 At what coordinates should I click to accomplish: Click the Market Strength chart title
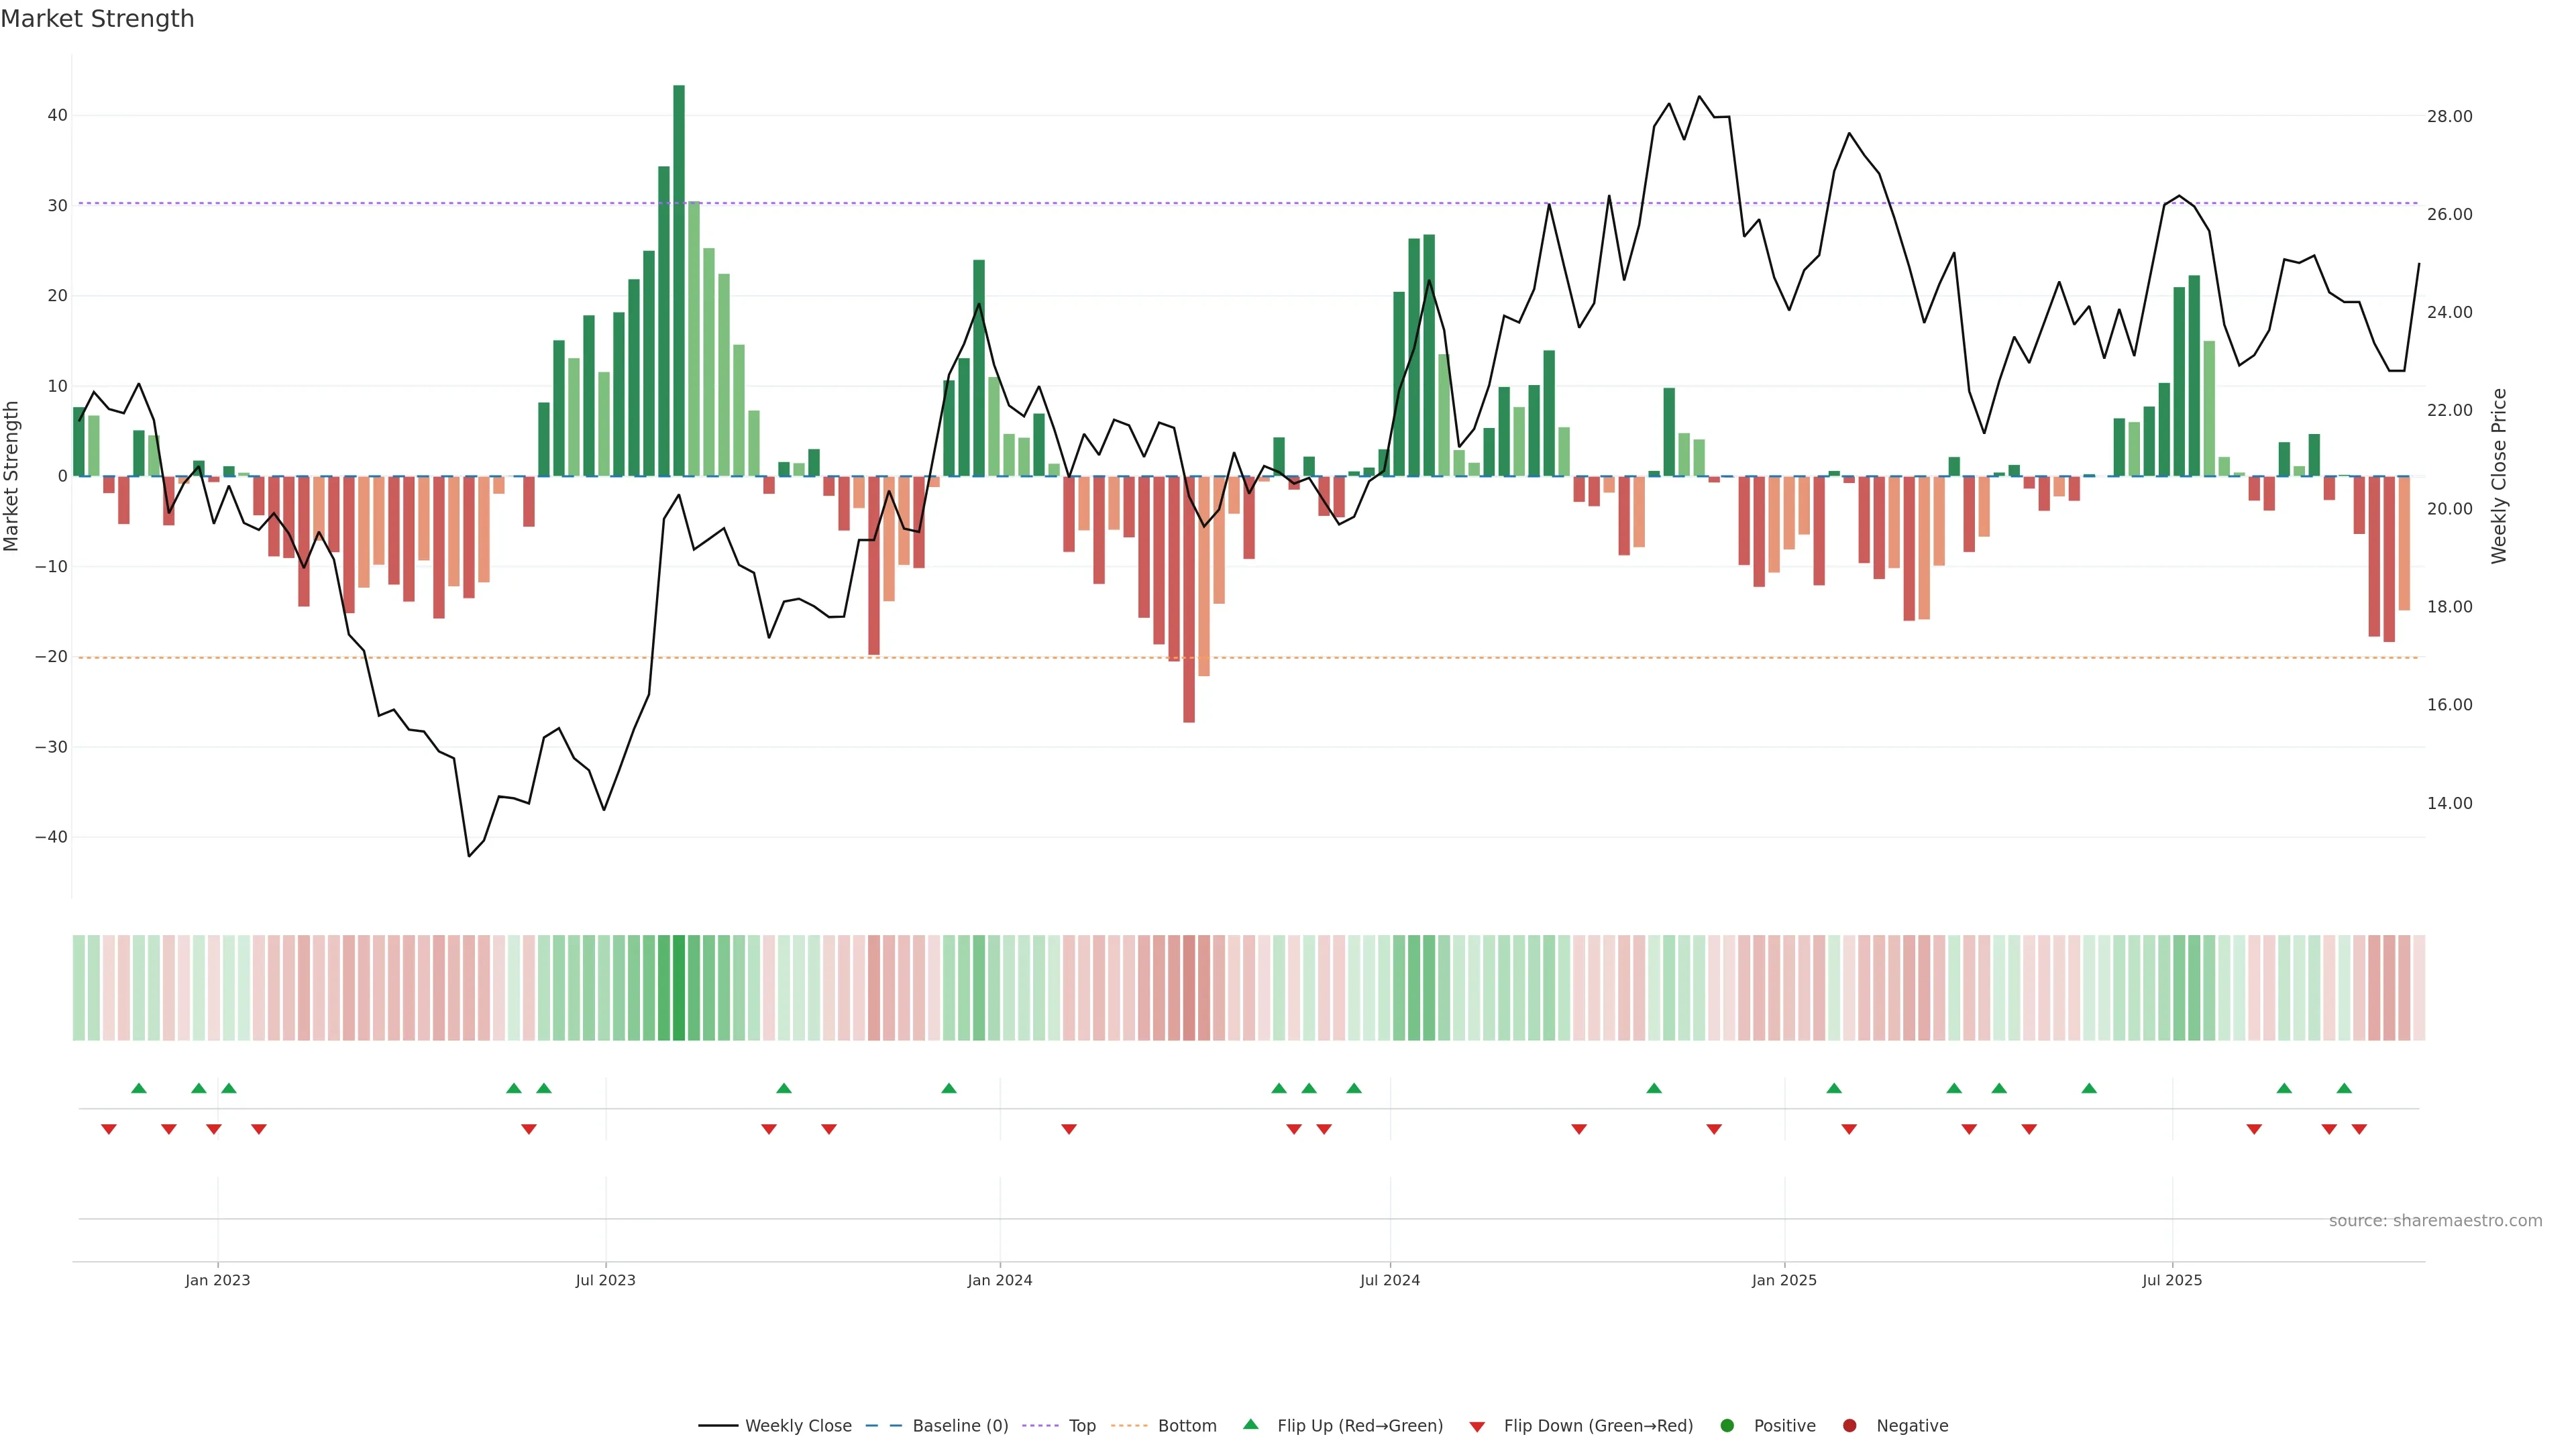[x=97, y=19]
